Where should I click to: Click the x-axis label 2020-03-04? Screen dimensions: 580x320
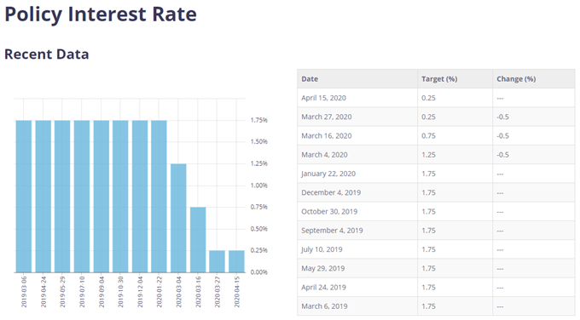click(178, 292)
